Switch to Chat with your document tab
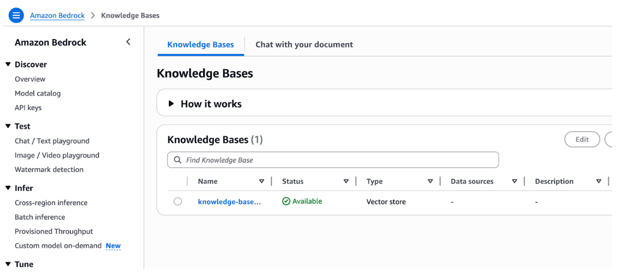 click(x=304, y=44)
